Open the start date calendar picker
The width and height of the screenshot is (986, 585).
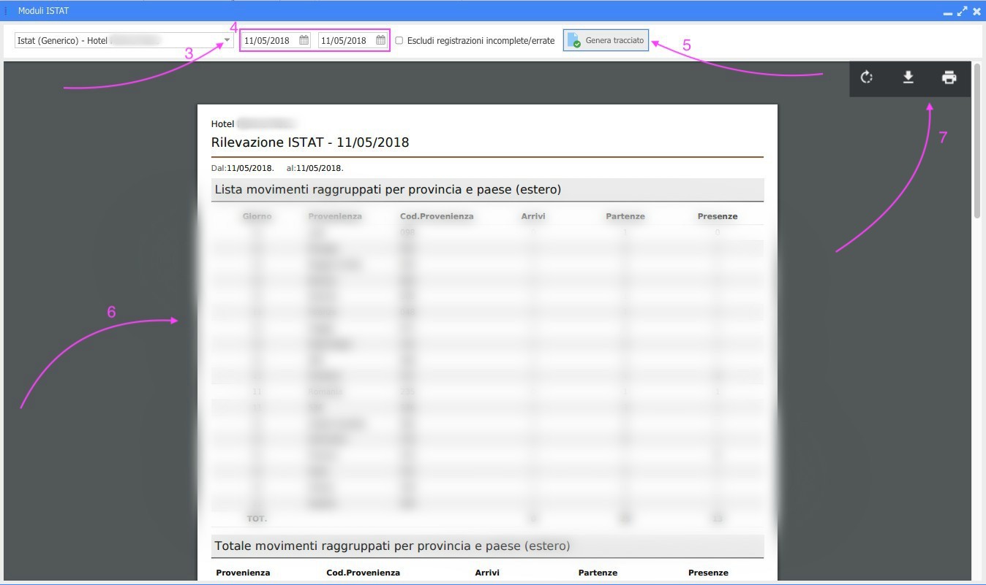tap(304, 40)
